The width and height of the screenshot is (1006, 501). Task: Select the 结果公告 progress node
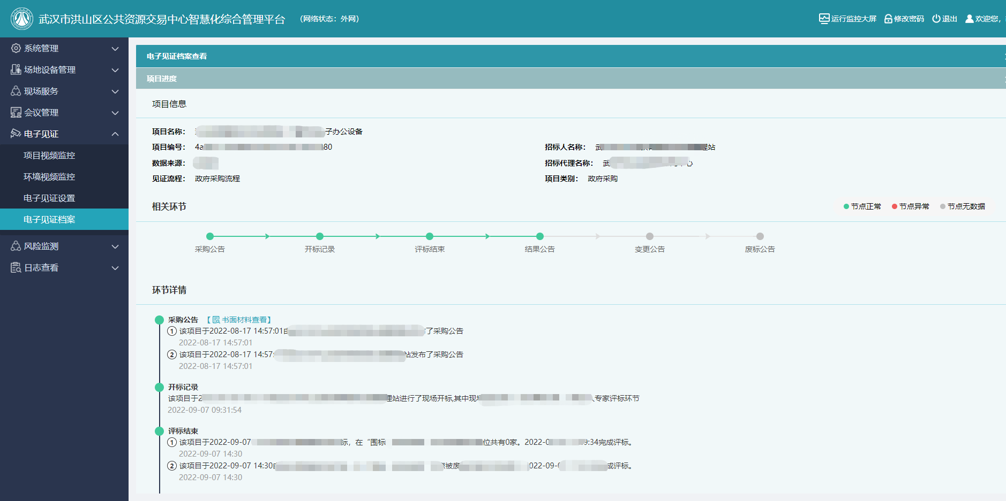[x=540, y=236]
